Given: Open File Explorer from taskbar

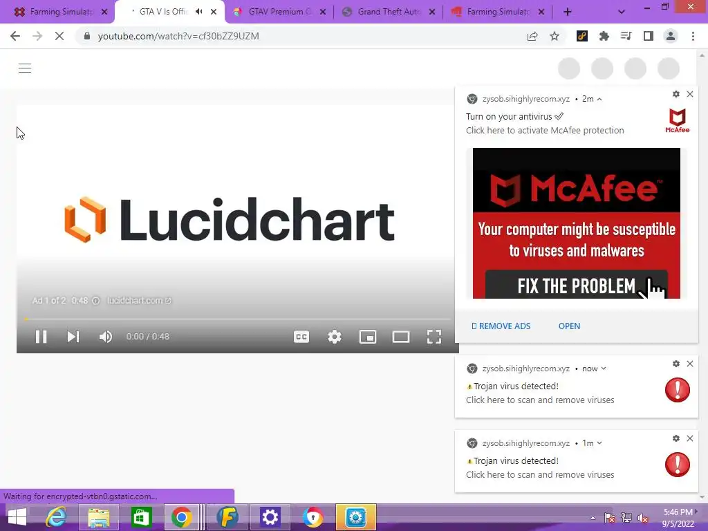Looking at the screenshot, I should coord(98,517).
